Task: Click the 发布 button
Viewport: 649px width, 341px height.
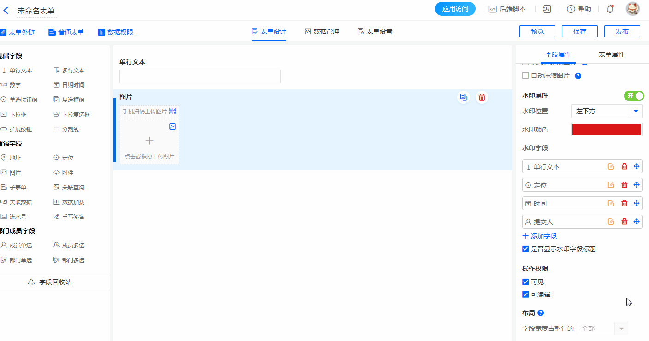Action: coord(622,31)
